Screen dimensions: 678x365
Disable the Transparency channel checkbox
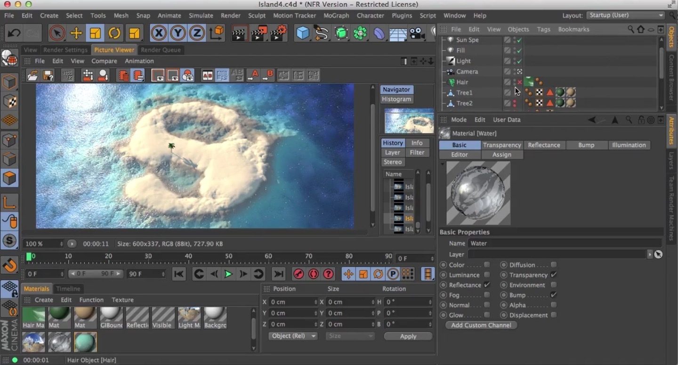[554, 275]
